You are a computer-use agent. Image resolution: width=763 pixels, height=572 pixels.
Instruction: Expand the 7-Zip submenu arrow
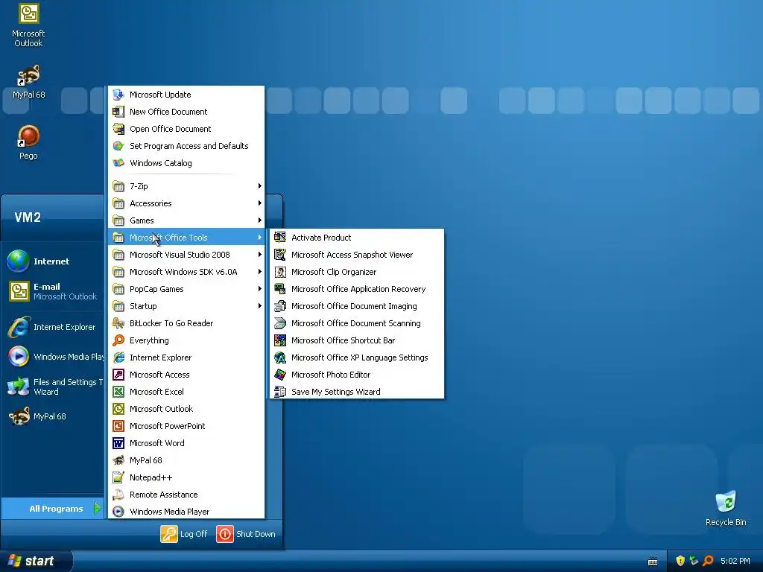[x=260, y=185]
